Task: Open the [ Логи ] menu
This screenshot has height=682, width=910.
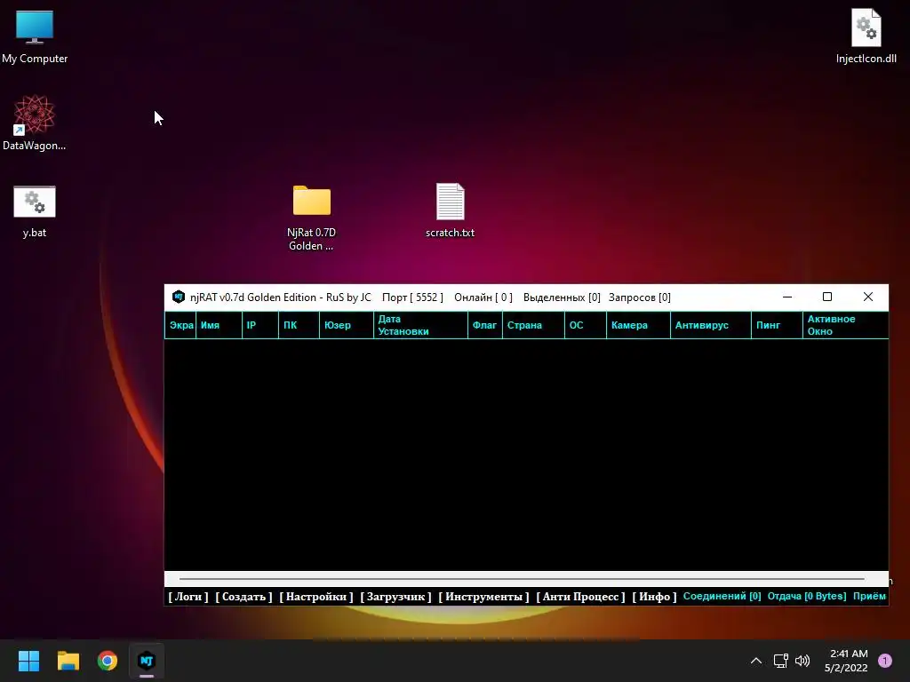Action: pyautogui.click(x=188, y=596)
